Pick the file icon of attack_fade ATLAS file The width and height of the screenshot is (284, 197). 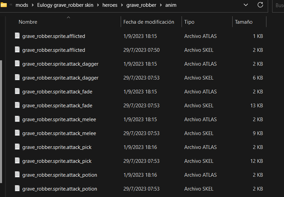pos(17,91)
